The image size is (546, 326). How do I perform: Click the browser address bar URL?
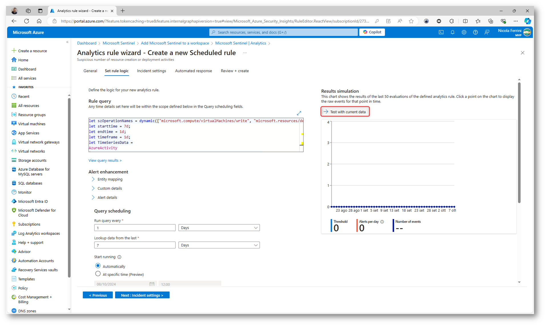(x=215, y=21)
